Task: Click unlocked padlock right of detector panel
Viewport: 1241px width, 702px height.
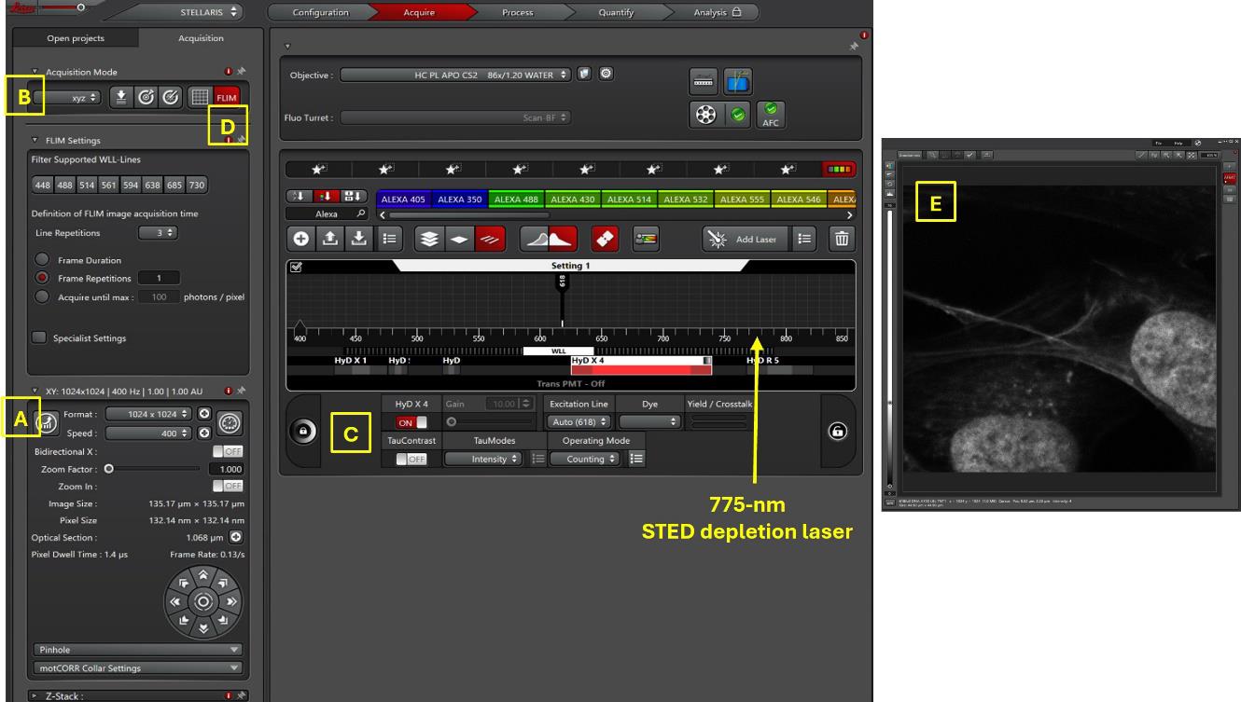Action: [x=837, y=432]
